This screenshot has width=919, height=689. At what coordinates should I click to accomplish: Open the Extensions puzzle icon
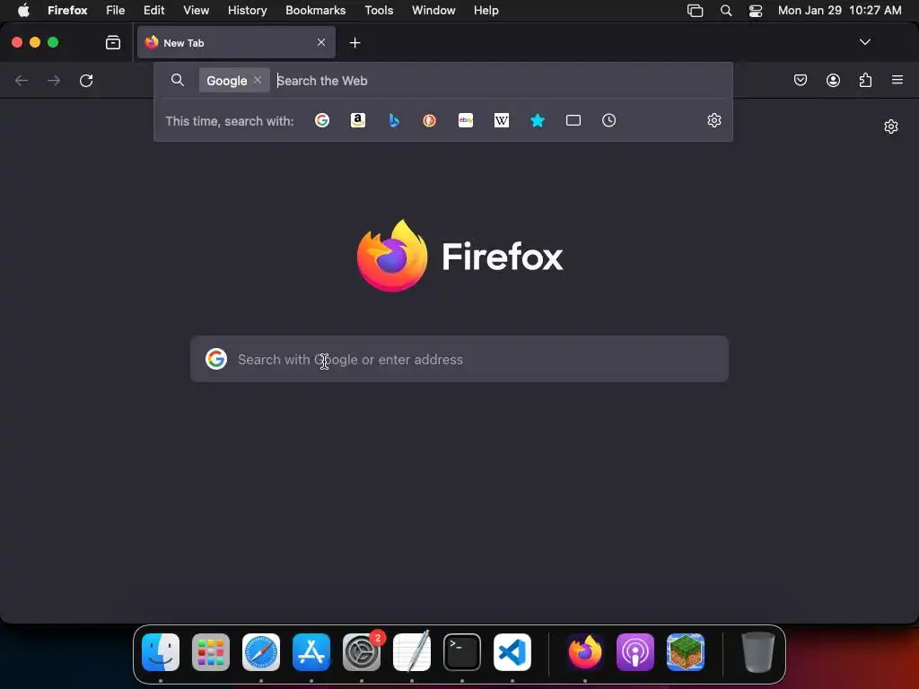click(865, 80)
